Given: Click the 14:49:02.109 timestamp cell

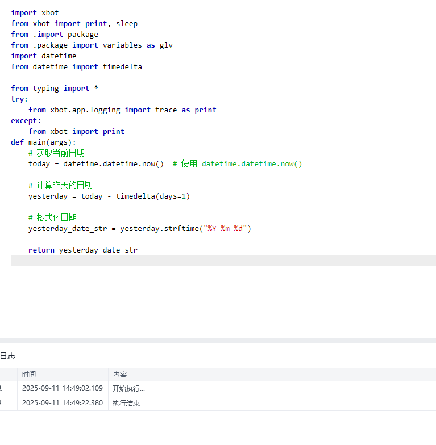Looking at the screenshot, I should pyautogui.click(x=63, y=388).
